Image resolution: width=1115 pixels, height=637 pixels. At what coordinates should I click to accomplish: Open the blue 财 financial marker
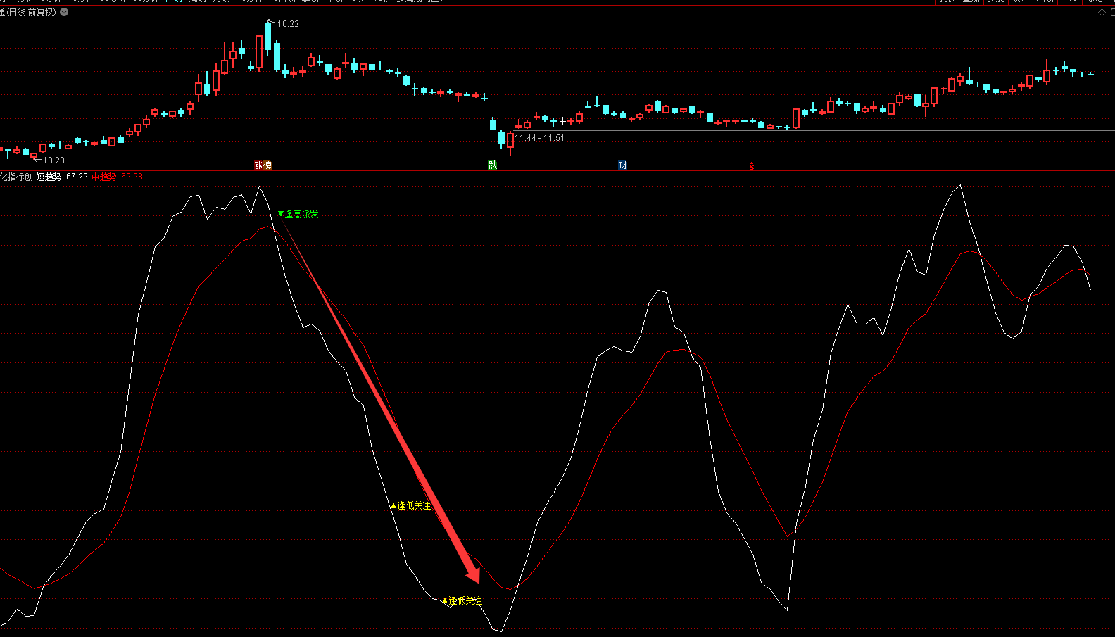tap(622, 165)
